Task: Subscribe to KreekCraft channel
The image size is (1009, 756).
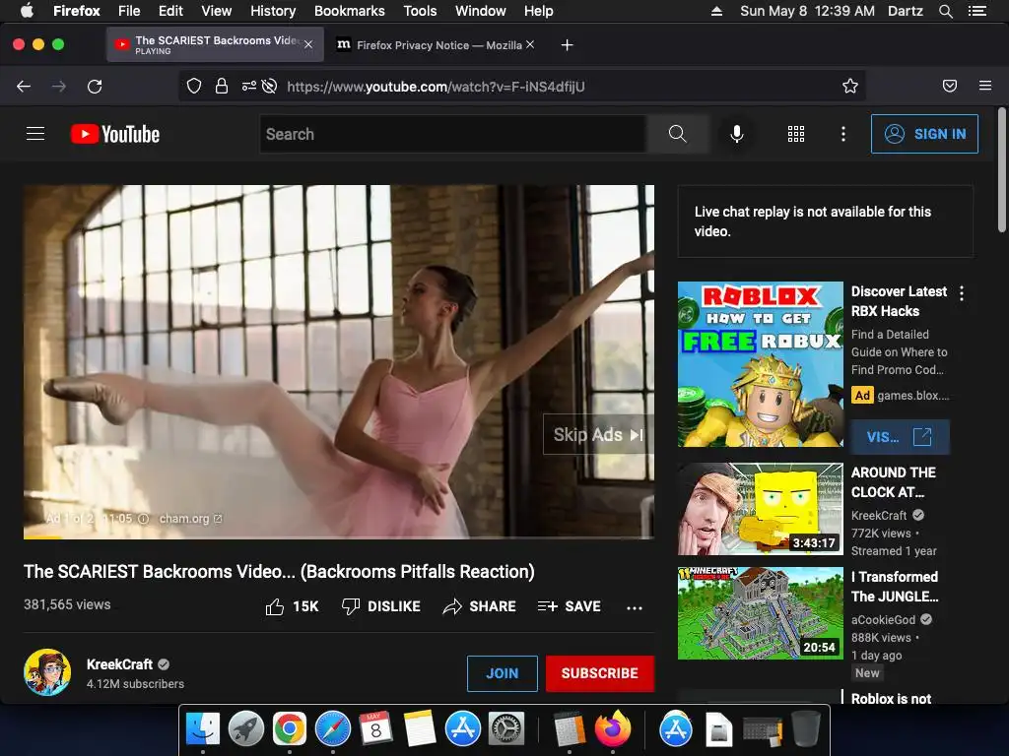Action: [600, 673]
